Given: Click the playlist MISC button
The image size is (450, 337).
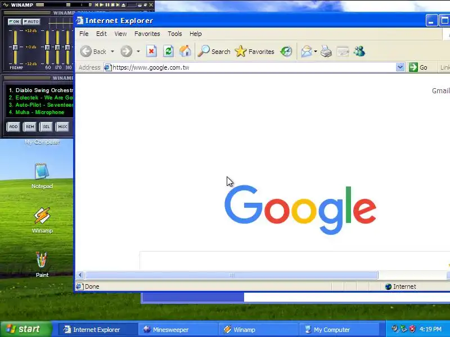Looking at the screenshot, I should pos(62,127).
